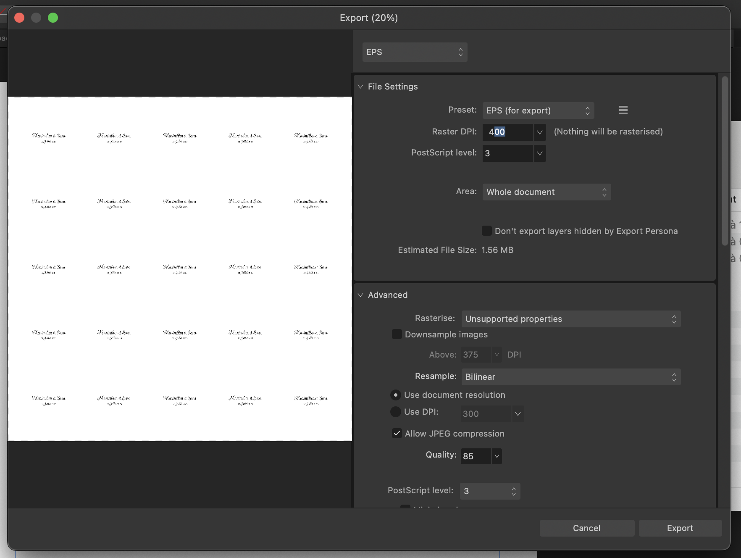Open the Advanced PostScript level stepper
Screen dimensions: 741x558
click(490, 491)
